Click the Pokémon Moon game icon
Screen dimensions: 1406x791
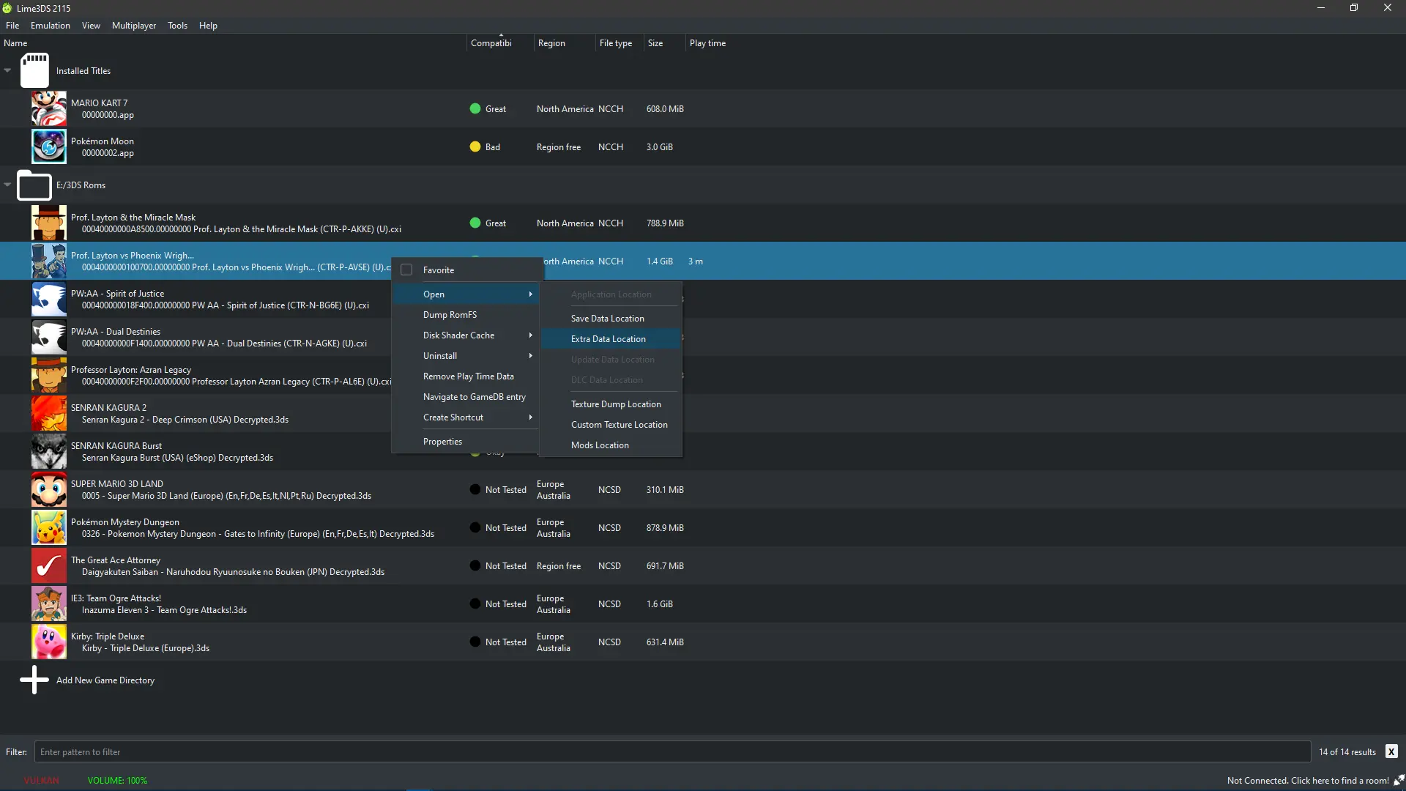click(x=49, y=146)
